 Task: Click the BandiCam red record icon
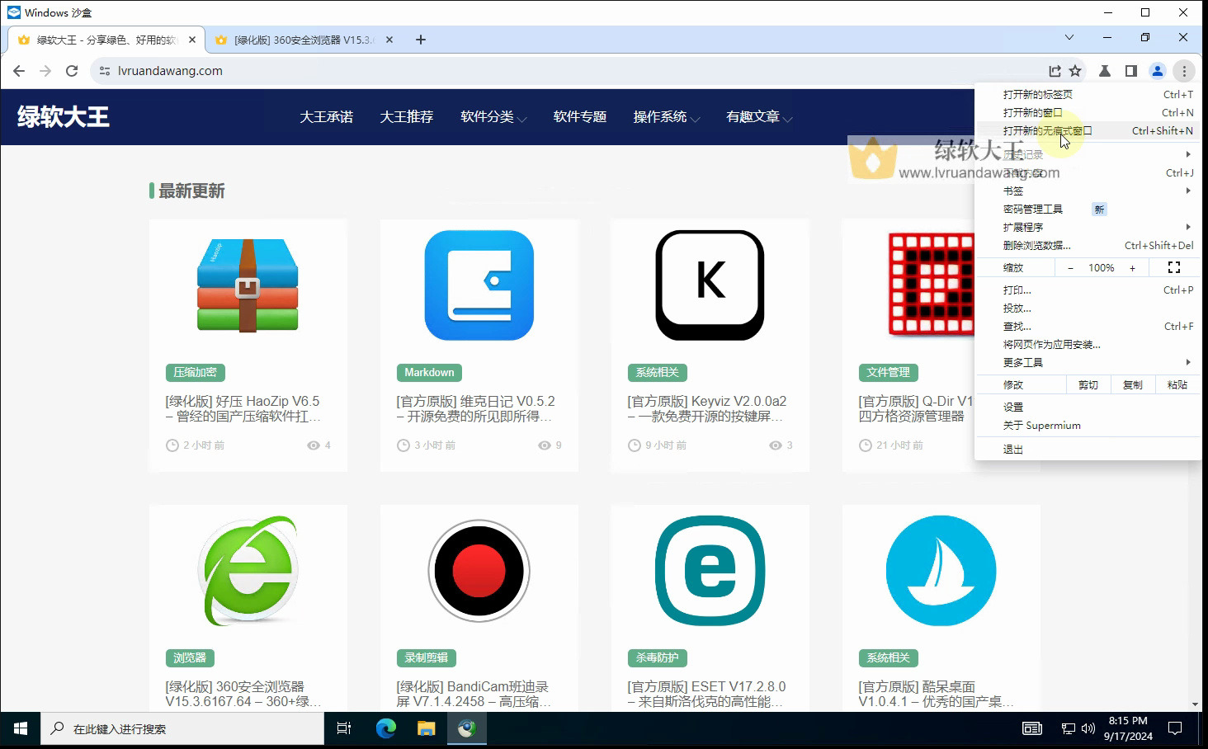tap(479, 571)
